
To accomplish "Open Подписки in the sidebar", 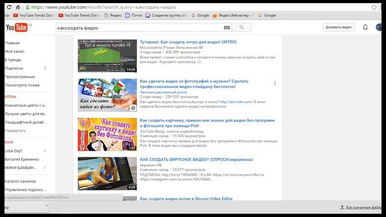I will (14, 68).
